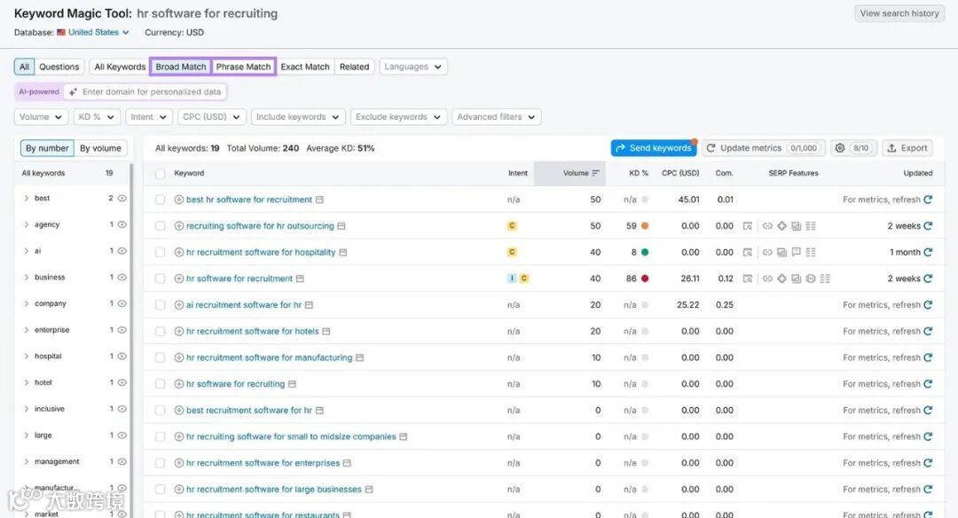Toggle visibility eye for agency group
This screenshot has width=958, height=518.
click(122, 224)
